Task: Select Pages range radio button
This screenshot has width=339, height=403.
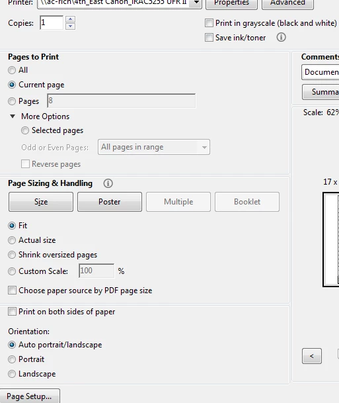Action: (x=12, y=101)
